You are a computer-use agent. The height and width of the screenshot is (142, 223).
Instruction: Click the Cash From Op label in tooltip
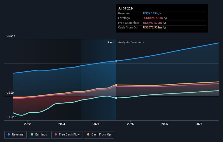click(x=128, y=28)
